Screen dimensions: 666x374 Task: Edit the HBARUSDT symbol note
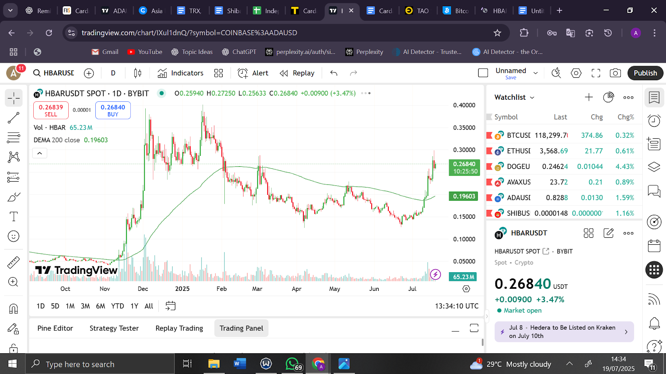tap(609, 233)
